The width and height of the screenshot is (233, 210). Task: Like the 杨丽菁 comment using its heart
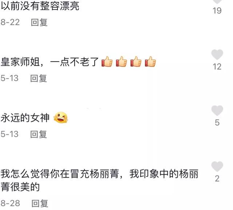217,167
